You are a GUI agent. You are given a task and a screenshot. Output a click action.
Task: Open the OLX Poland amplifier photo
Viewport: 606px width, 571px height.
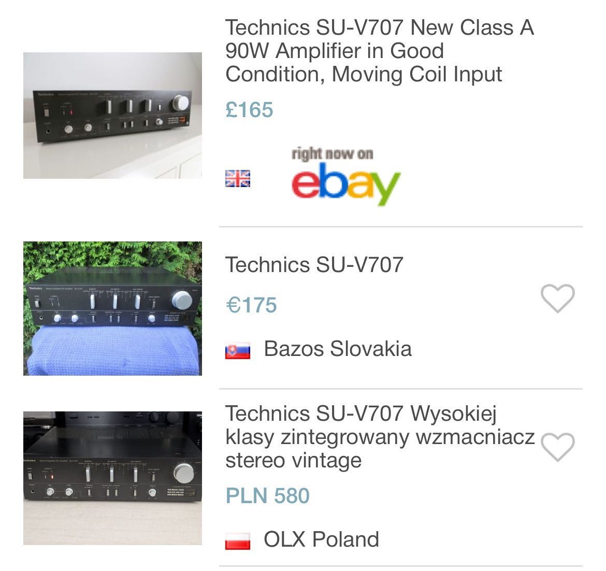point(112,478)
